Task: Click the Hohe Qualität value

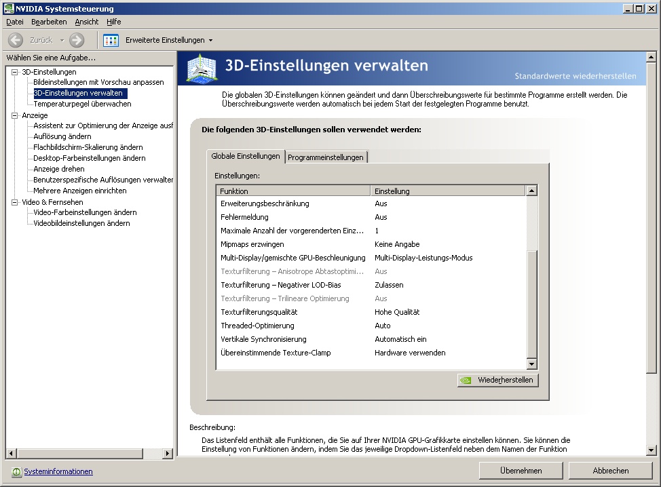Action: pos(397,312)
